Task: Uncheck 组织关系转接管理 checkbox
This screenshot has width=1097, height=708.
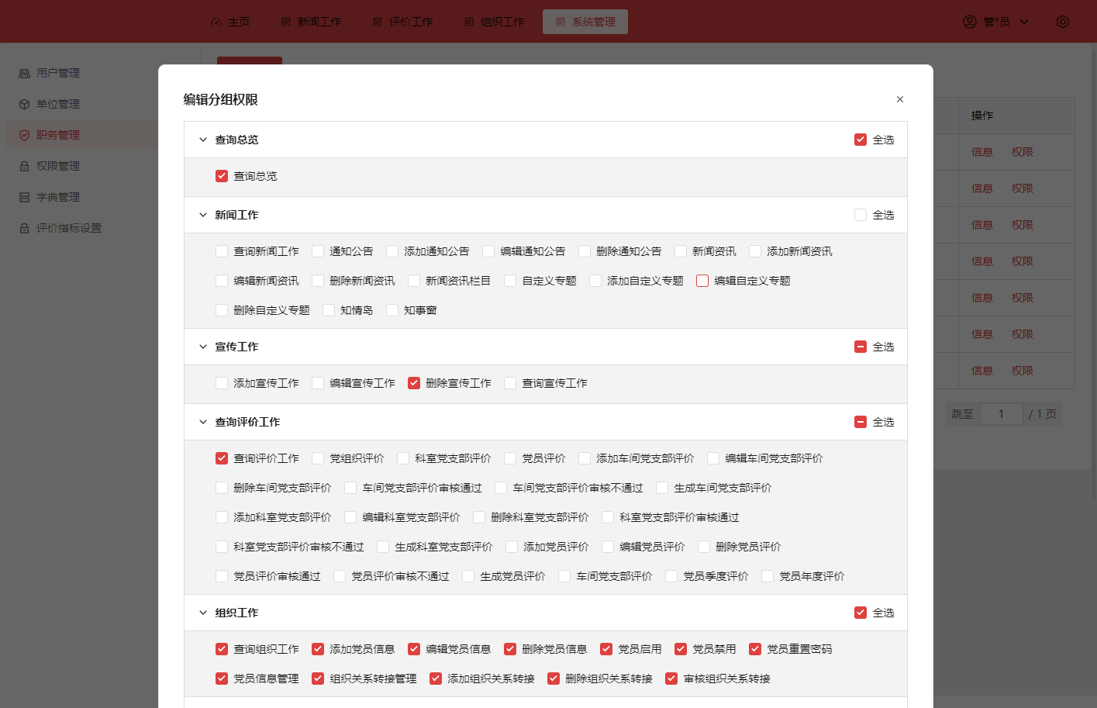Action: pyautogui.click(x=318, y=679)
